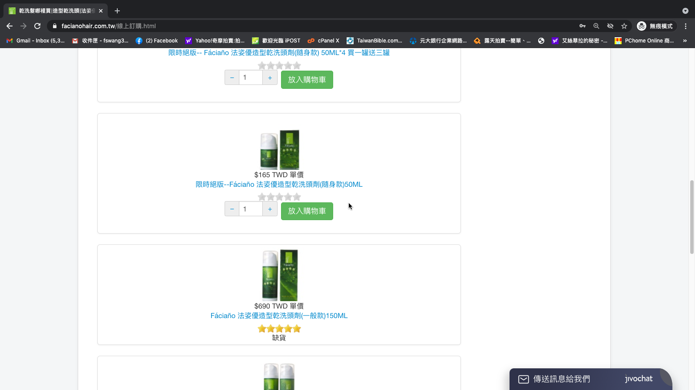
Task: Open the Gmail - Inbox bookmark
Action: 36,41
